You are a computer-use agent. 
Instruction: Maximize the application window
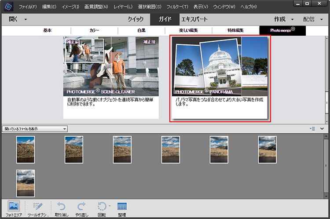pos(307,4)
